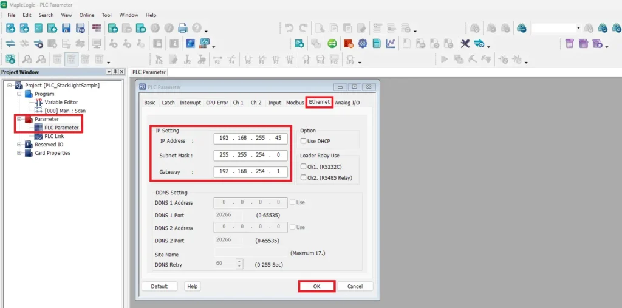Toggle the DDNS 1 Address Use checkbox
The width and height of the screenshot is (622, 308).
pyautogui.click(x=292, y=202)
